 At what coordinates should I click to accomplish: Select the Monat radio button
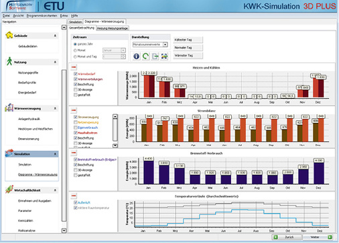(x=75, y=50)
